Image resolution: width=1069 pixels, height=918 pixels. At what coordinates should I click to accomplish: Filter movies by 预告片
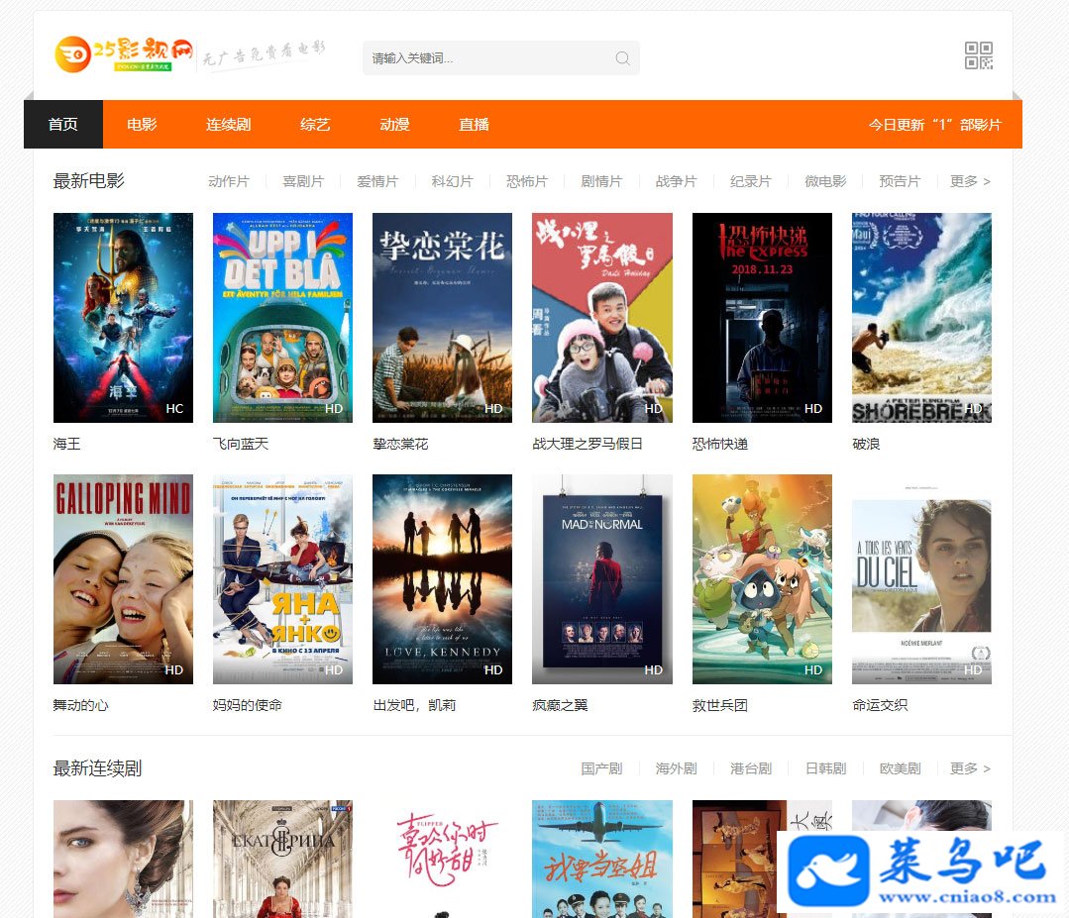pyautogui.click(x=900, y=181)
